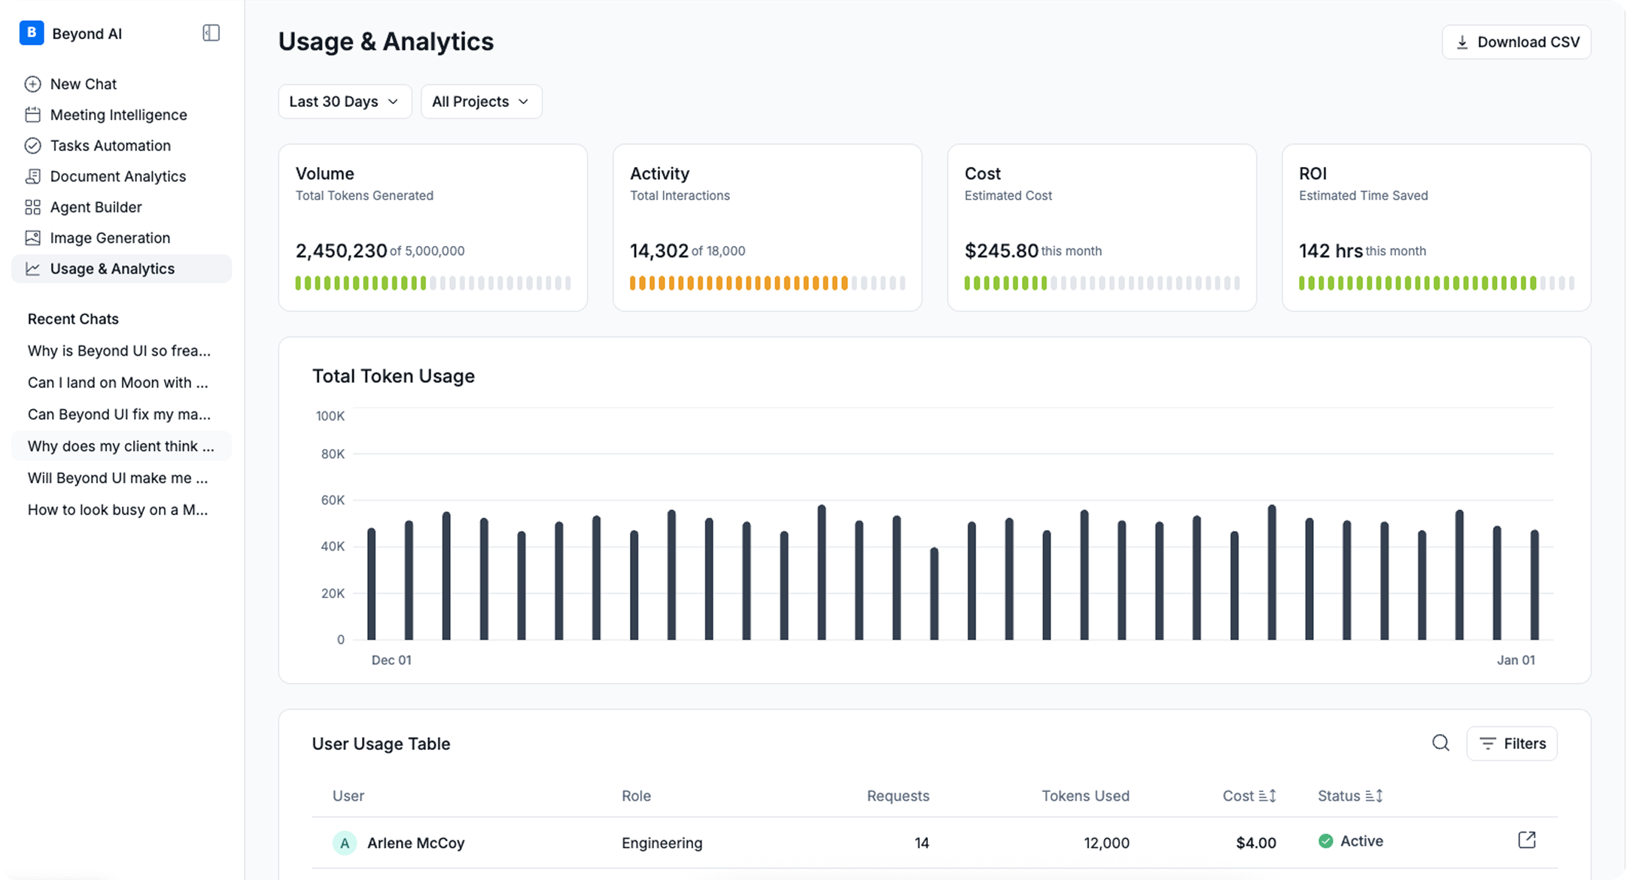Open New Chat from the sidebar

(x=122, y=84)
